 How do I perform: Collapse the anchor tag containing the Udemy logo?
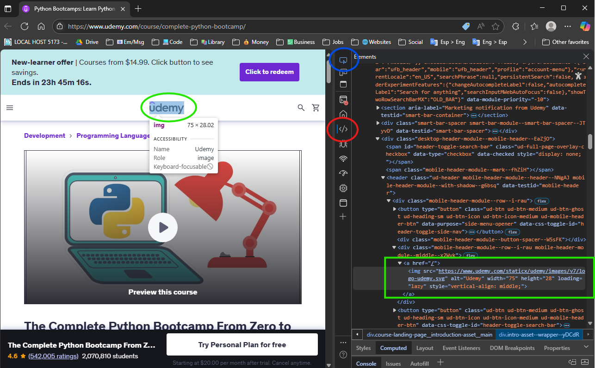[399, 263]
